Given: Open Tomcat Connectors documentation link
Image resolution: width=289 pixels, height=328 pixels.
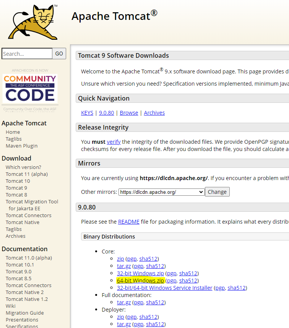Looking at the screenshot, I should (28, 286).
